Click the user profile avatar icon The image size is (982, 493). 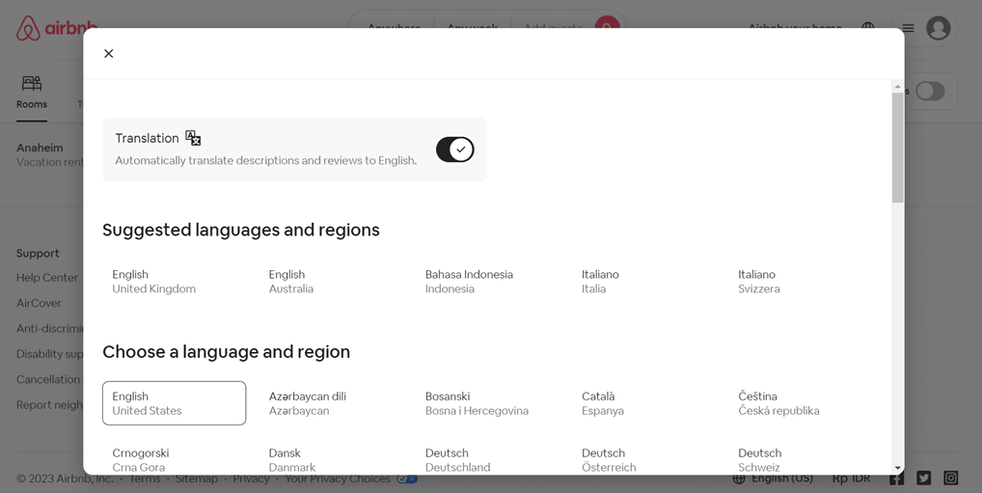coord(939,28)
